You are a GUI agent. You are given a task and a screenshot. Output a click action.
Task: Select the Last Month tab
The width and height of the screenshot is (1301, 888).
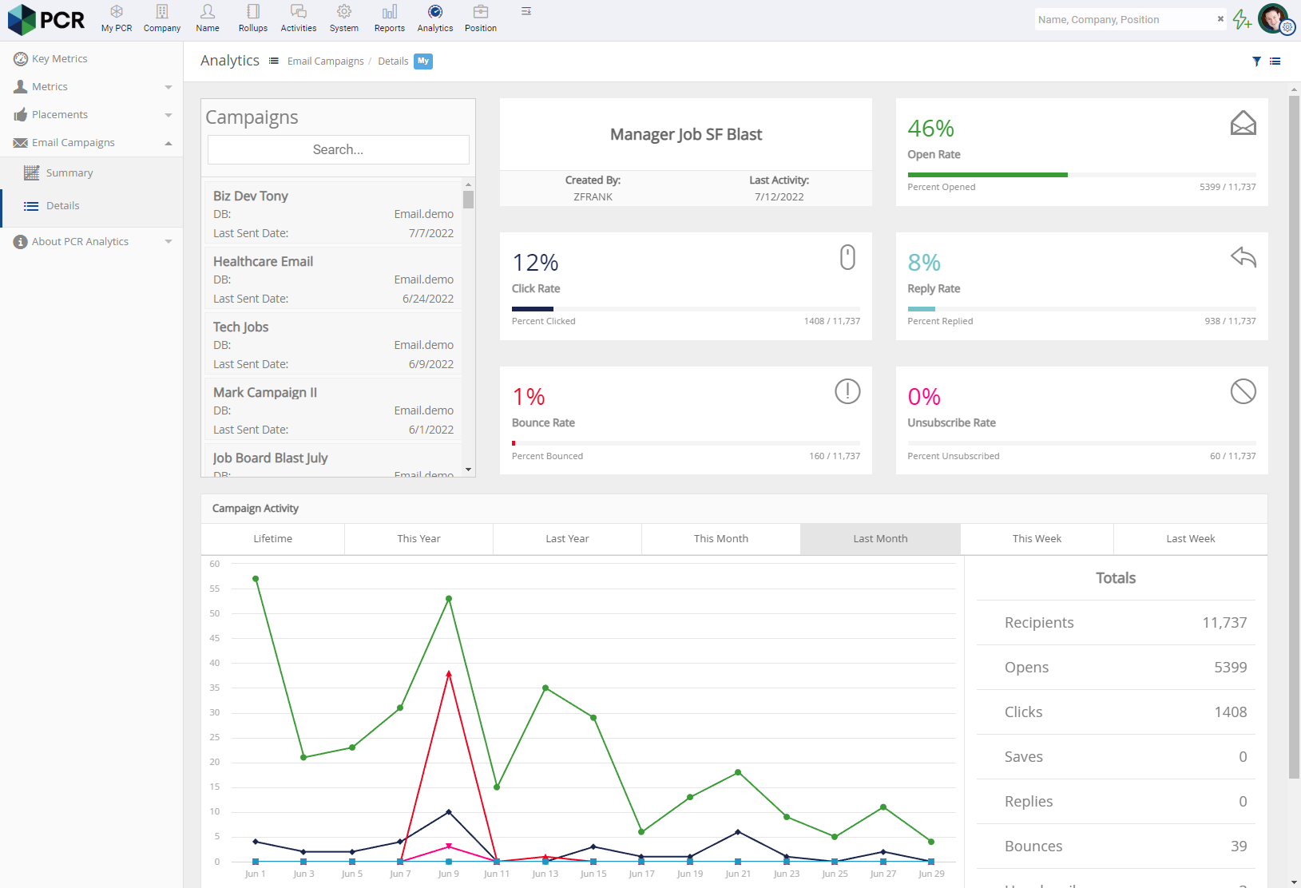(881, 539)
